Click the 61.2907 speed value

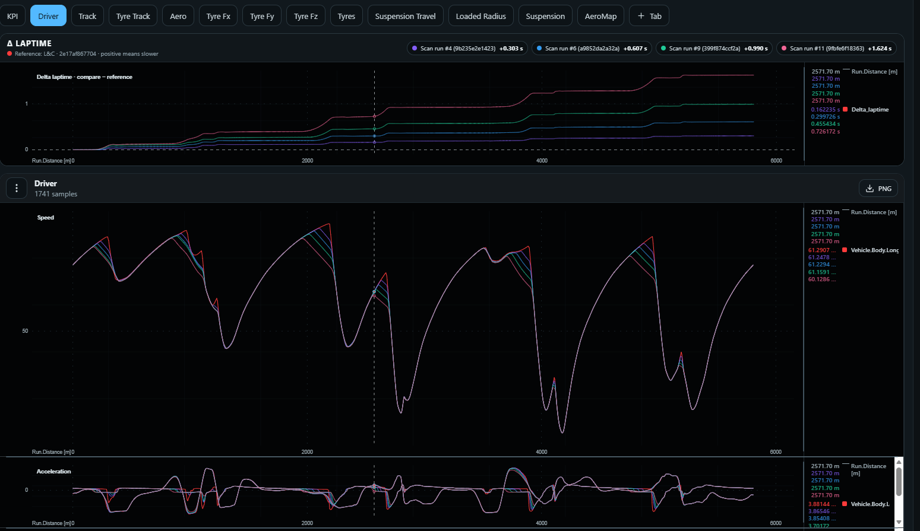[x=822, y=250]
